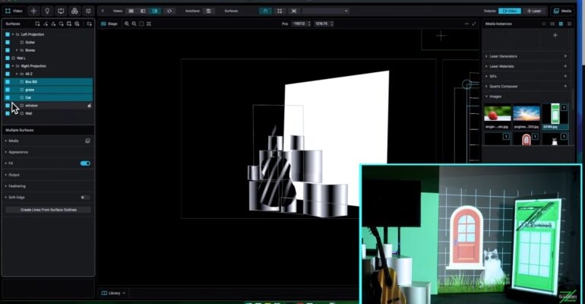Zoom out on the stage view

134,24
